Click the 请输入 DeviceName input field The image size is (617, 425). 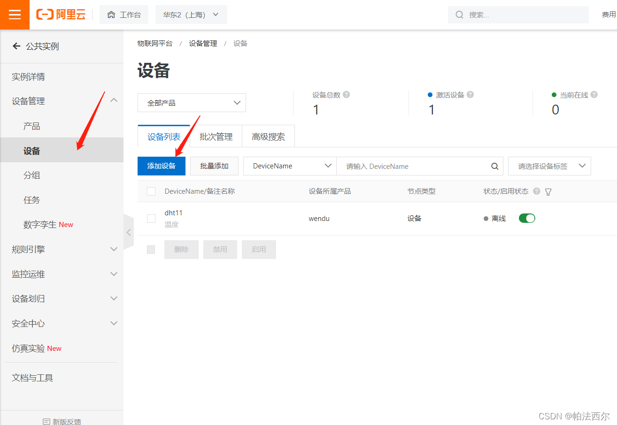coord(413,166)
